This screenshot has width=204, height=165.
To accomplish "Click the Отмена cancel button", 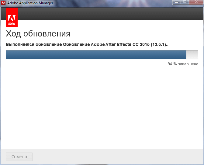I will pos(19,157).
